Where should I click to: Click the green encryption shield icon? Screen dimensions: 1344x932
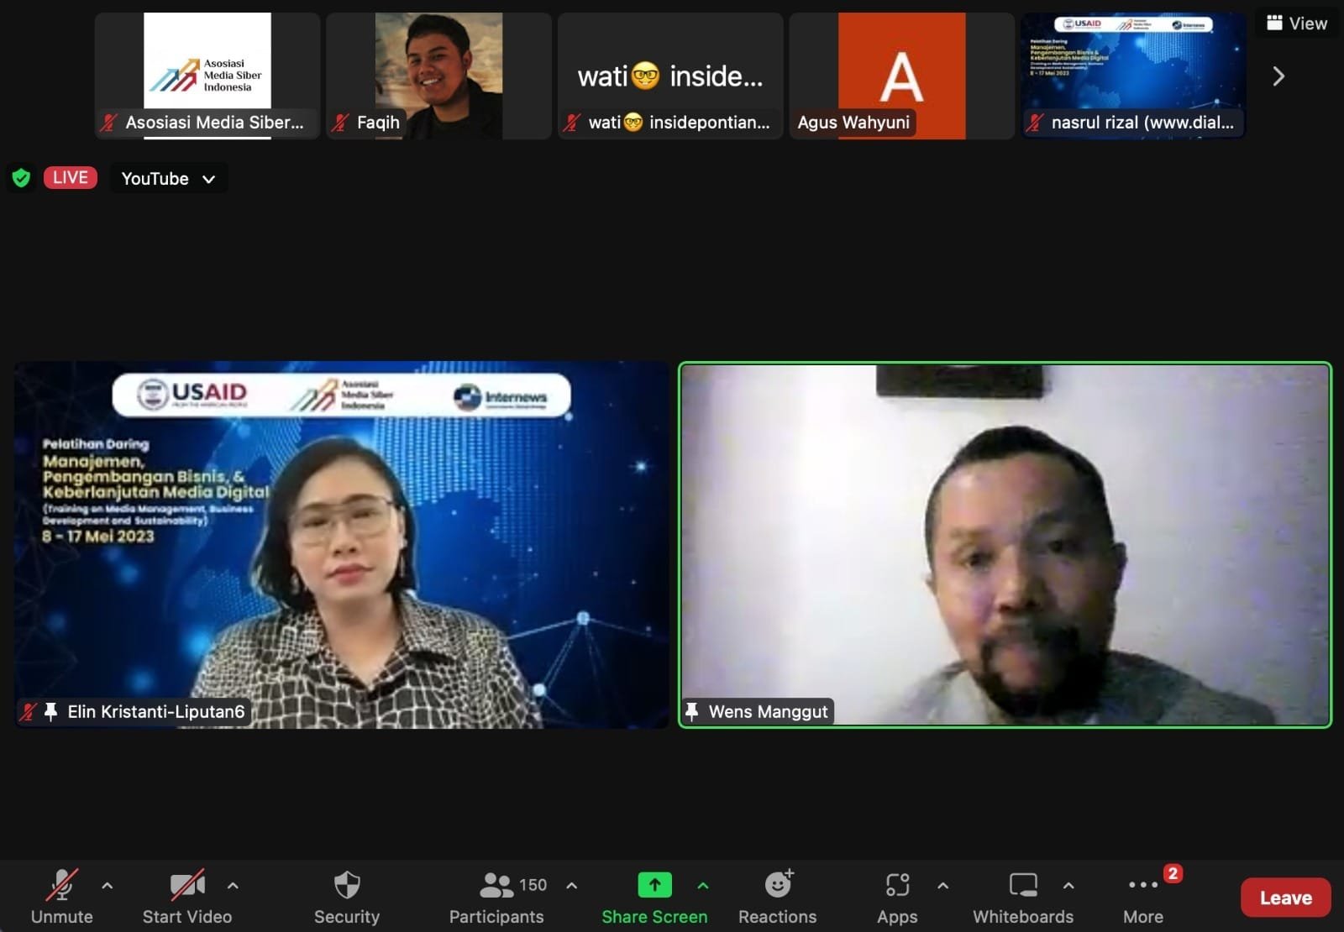pos(21,178)
